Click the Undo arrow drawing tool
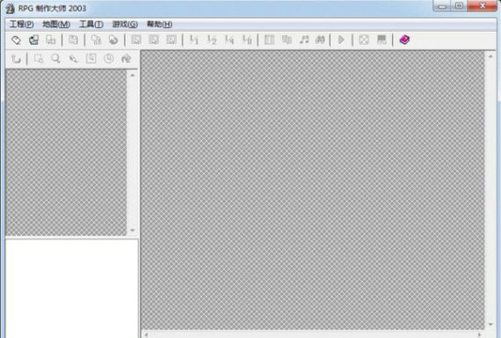The width and height of the screenshot is (501, 338). coord(16,59)
